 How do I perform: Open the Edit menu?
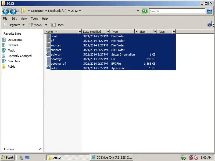tap(14, 19)
